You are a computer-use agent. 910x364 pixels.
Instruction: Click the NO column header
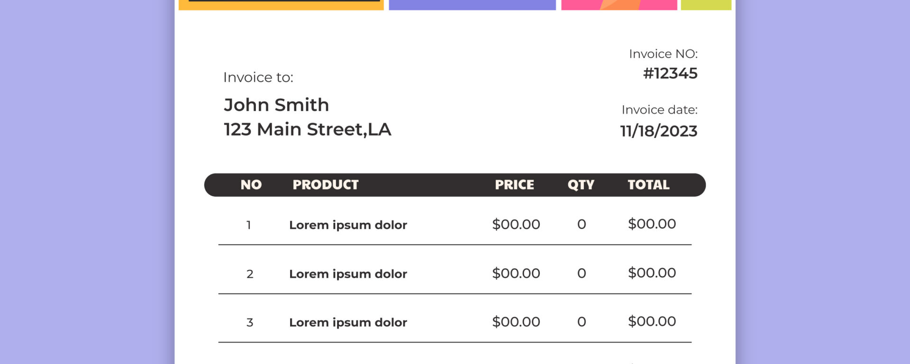251,185
